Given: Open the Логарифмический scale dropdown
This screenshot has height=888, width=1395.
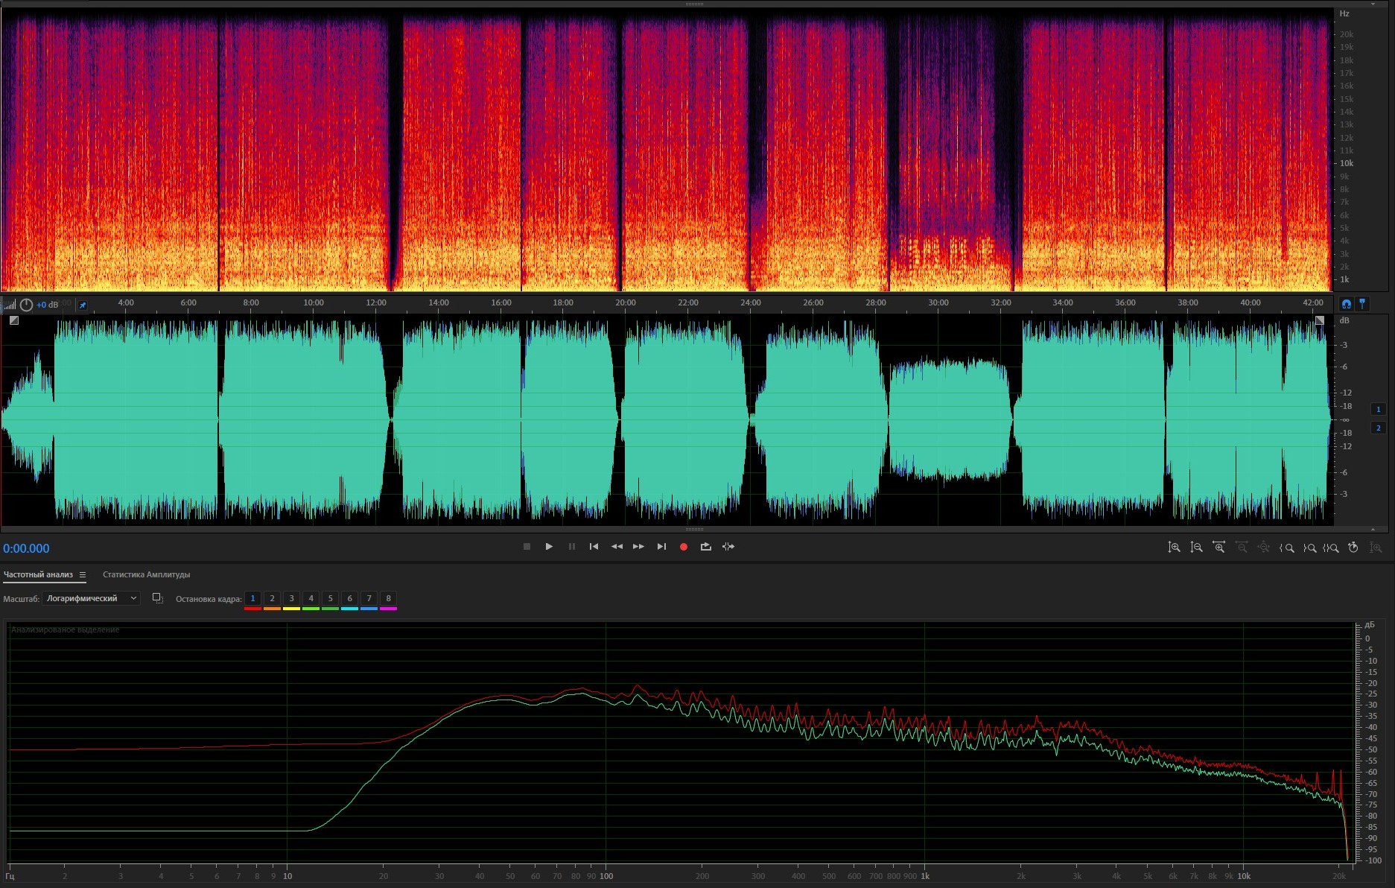Looking at the screenshot, I should point(91,598).
